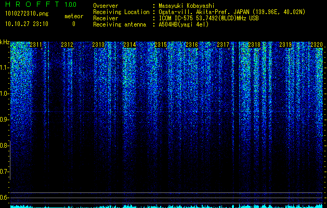The height and width of the screenshot is (208, 327).
Task: Click the 2311 time marker
Action: (36, 45)
